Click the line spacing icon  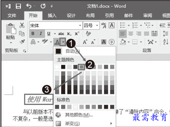point(166,34)
